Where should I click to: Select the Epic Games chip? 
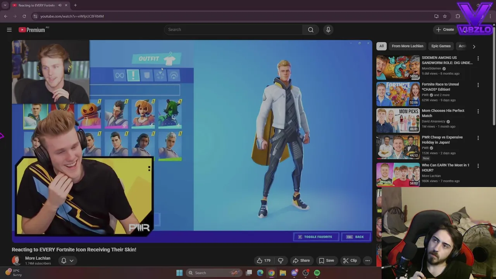pyautogui.click(x=441, y=46)
